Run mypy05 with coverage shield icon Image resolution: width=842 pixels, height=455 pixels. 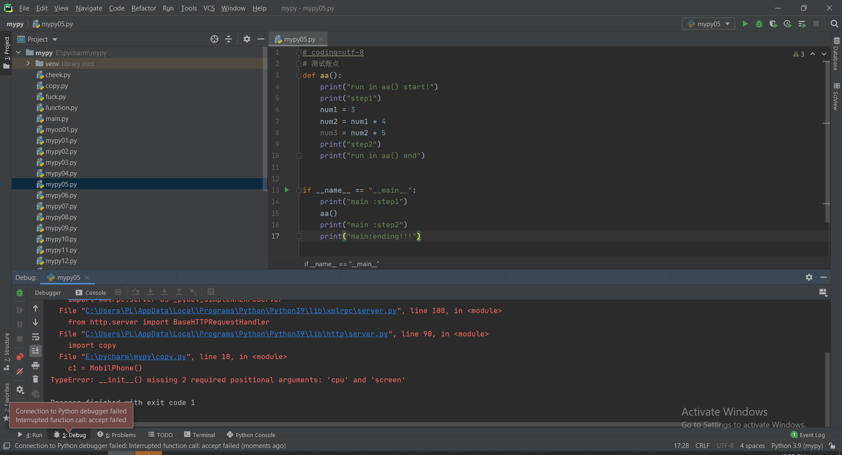773,24
